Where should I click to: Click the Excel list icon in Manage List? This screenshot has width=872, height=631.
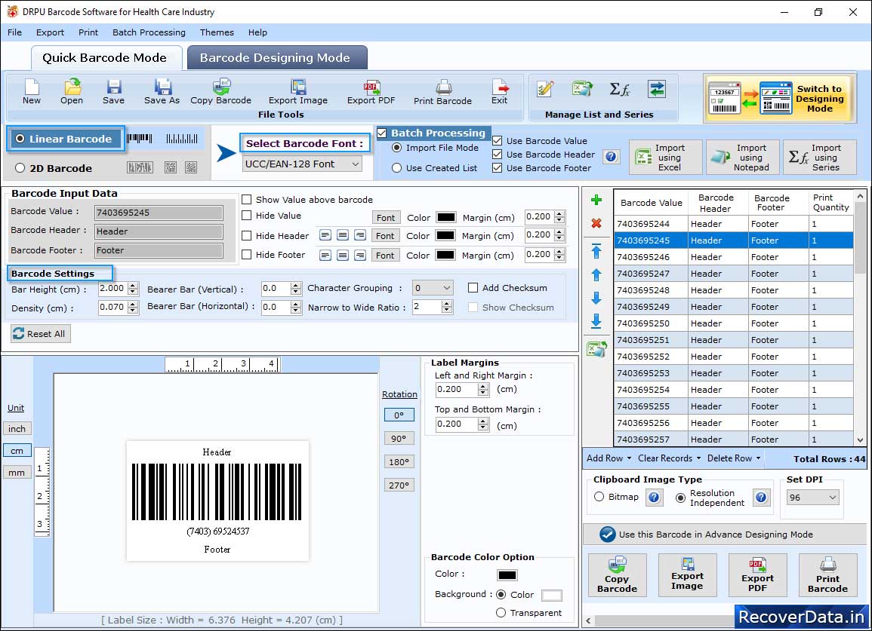point(582,89)
